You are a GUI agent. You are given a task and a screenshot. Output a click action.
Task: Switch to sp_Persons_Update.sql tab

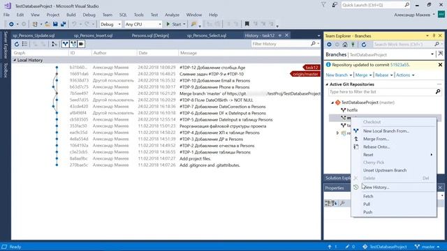(x=34, y=36)
